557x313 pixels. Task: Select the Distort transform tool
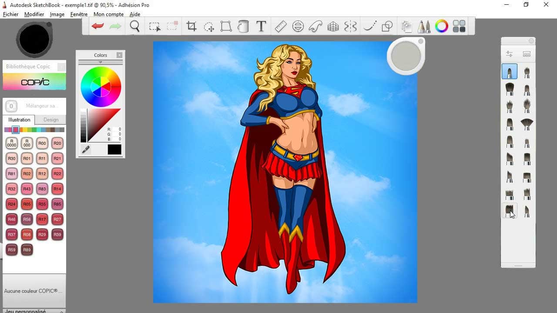(226, 27)
